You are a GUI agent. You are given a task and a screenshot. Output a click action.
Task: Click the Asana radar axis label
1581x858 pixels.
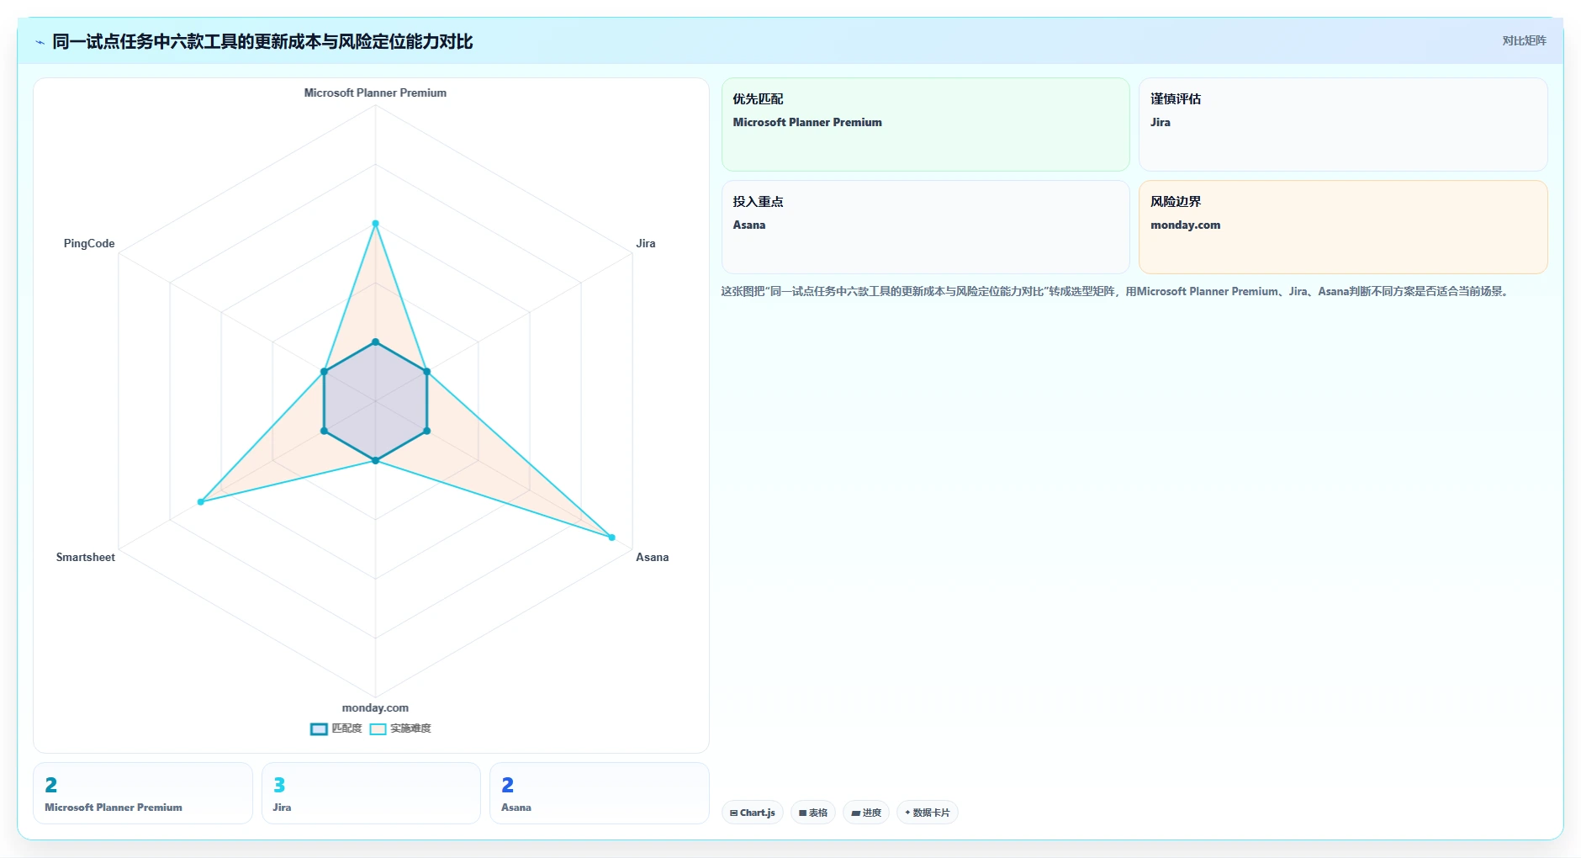653,557
